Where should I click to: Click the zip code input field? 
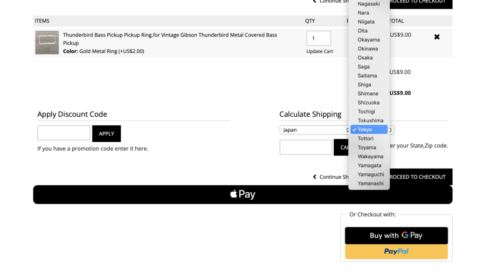click(x=306, y=147)
